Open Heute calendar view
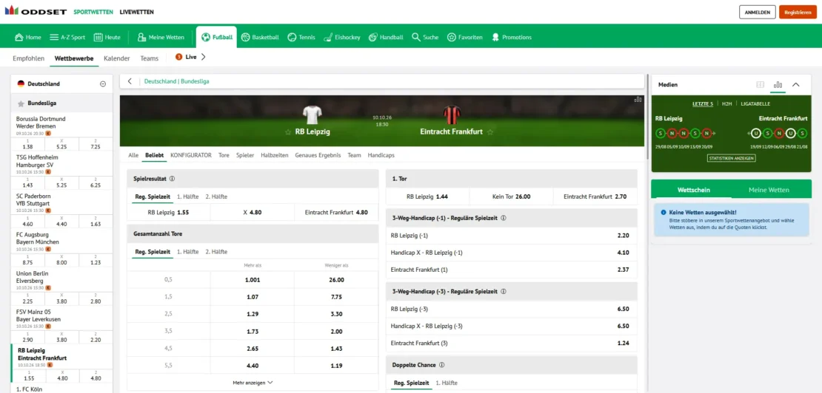The width and height of the screenshot is (822, 393). click(x=107, y=37)
